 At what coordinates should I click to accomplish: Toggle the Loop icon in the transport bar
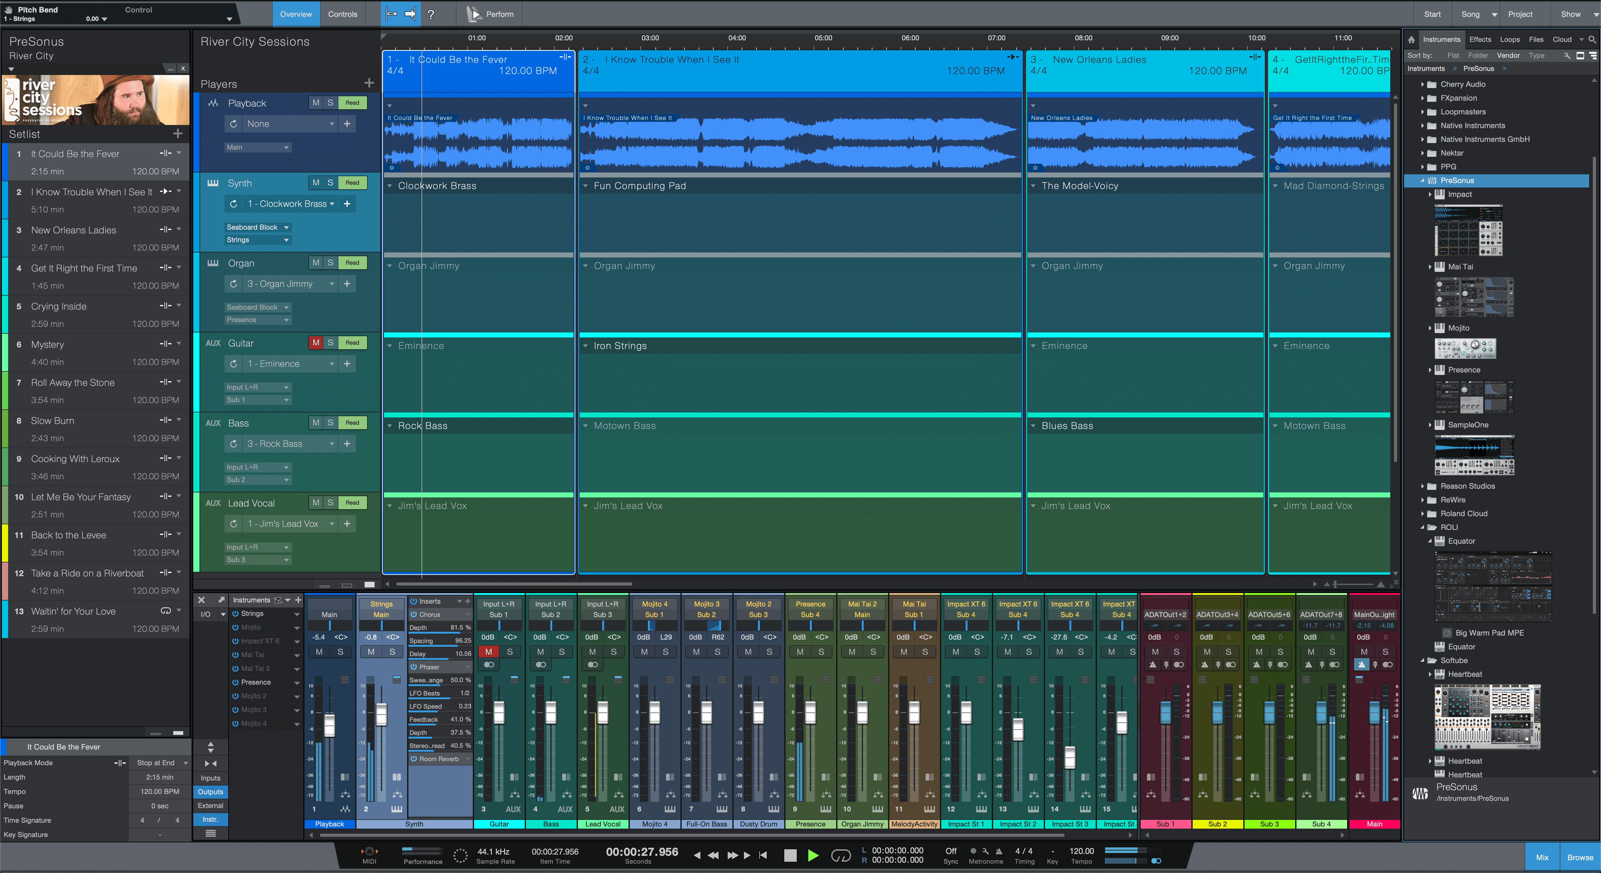click(841, 856)
